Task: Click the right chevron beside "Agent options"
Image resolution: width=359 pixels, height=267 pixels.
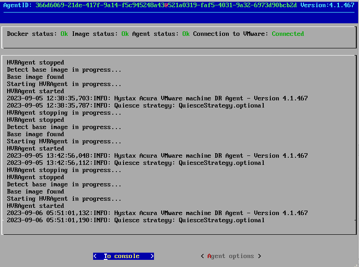Action: pos(259,256)
